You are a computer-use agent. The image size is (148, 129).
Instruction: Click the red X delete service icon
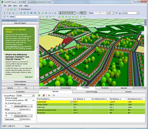click(x=44, y=95)
